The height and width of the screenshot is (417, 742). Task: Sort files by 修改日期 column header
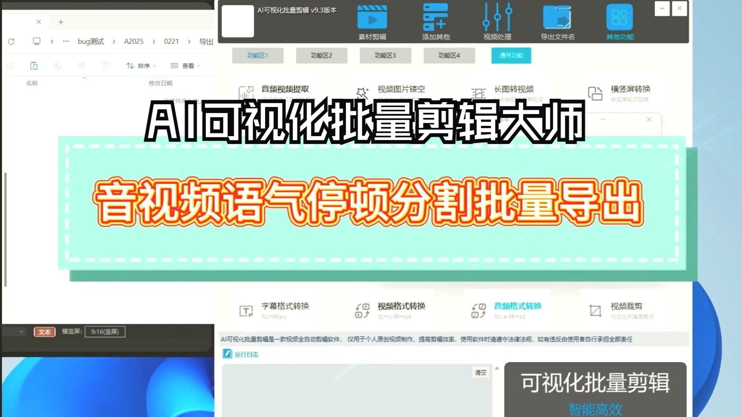point(161,83)
